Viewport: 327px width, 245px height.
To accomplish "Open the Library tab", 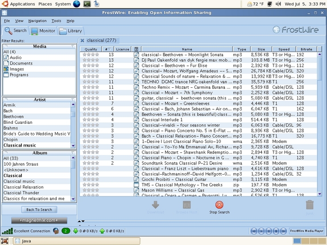I will (x=70, y=31).
